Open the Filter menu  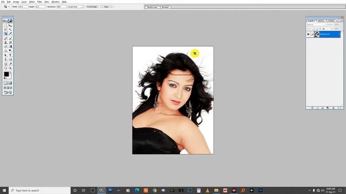pyautogui.click(x=39, y=2)
